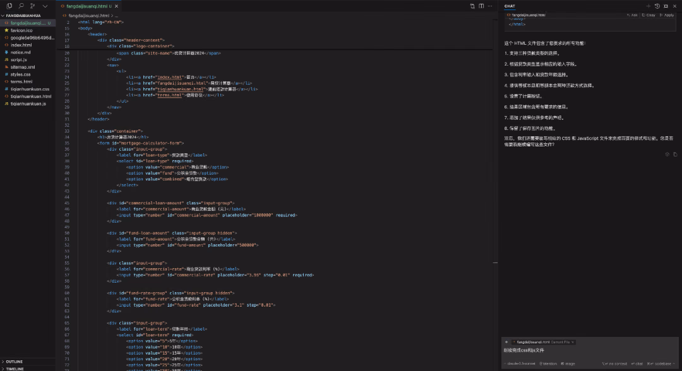
Task: Expand additional sidebar views chevron
Action: (45, 6)
